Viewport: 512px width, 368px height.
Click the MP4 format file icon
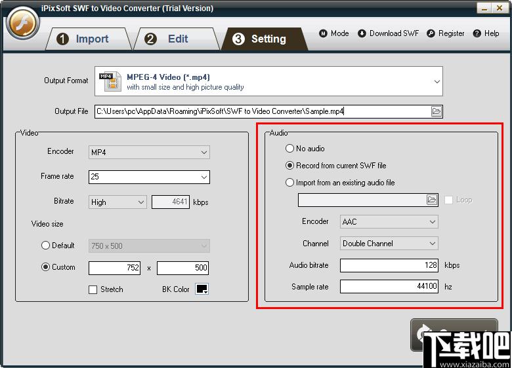tap(110, 81)
